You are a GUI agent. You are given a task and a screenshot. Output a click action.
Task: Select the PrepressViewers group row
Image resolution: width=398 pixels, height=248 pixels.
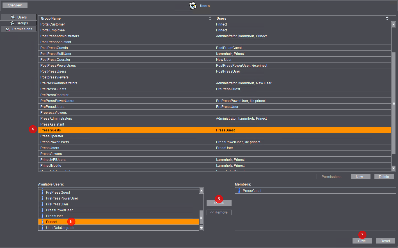(x=215, y=112)
